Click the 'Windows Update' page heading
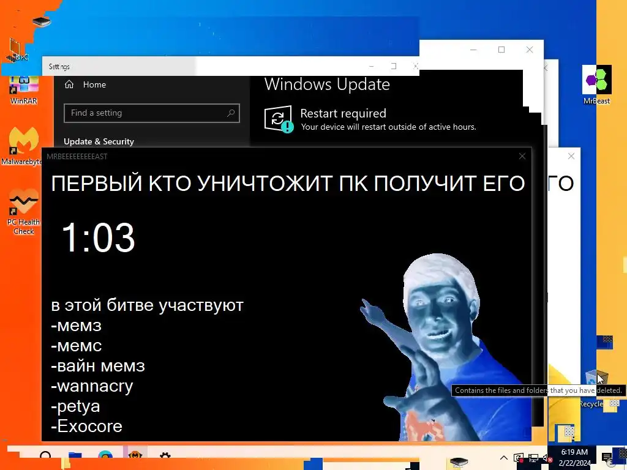Viewport: 627px width, 470px height. click(x=327, y=84)
